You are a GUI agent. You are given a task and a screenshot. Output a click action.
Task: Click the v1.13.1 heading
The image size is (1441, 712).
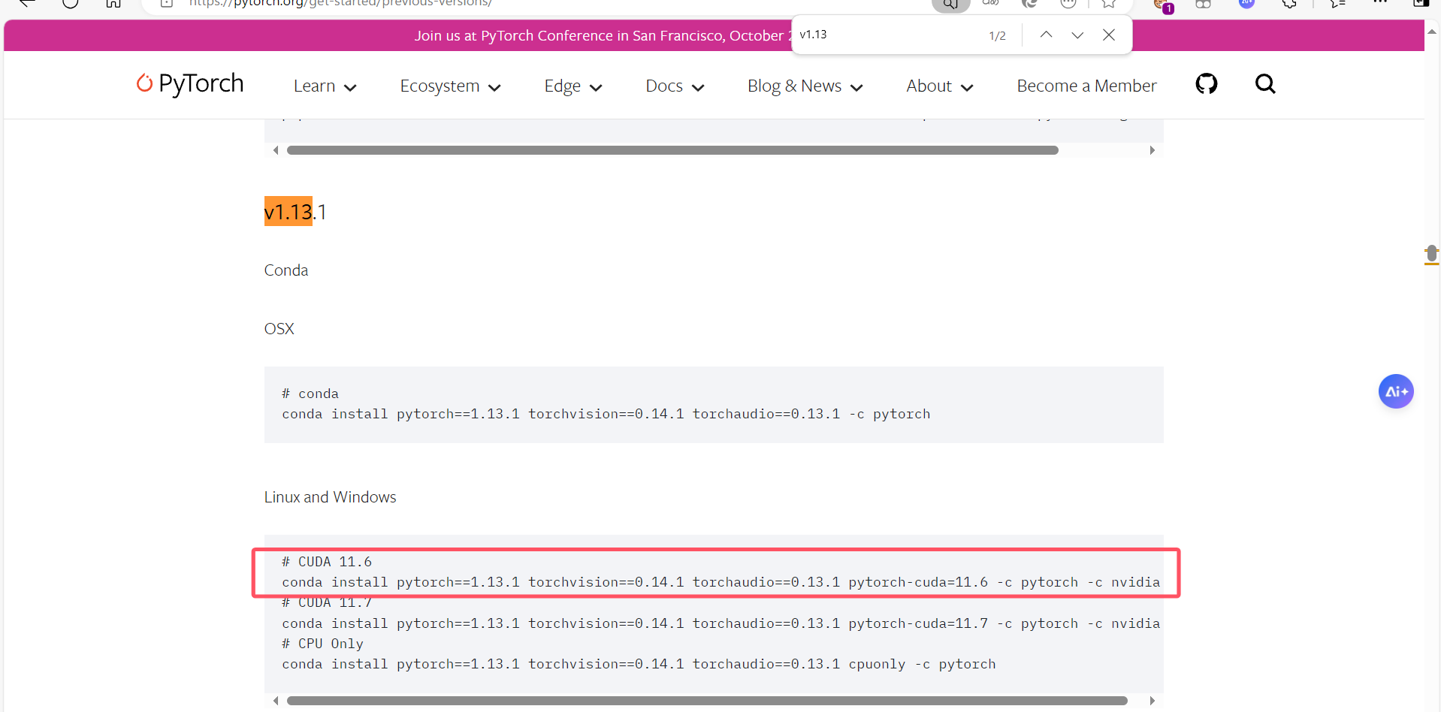[295, 212]
